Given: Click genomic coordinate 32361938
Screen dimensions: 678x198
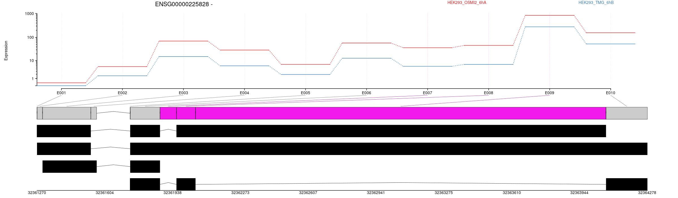Looking at the screenshot, I should tap(173, 193).
